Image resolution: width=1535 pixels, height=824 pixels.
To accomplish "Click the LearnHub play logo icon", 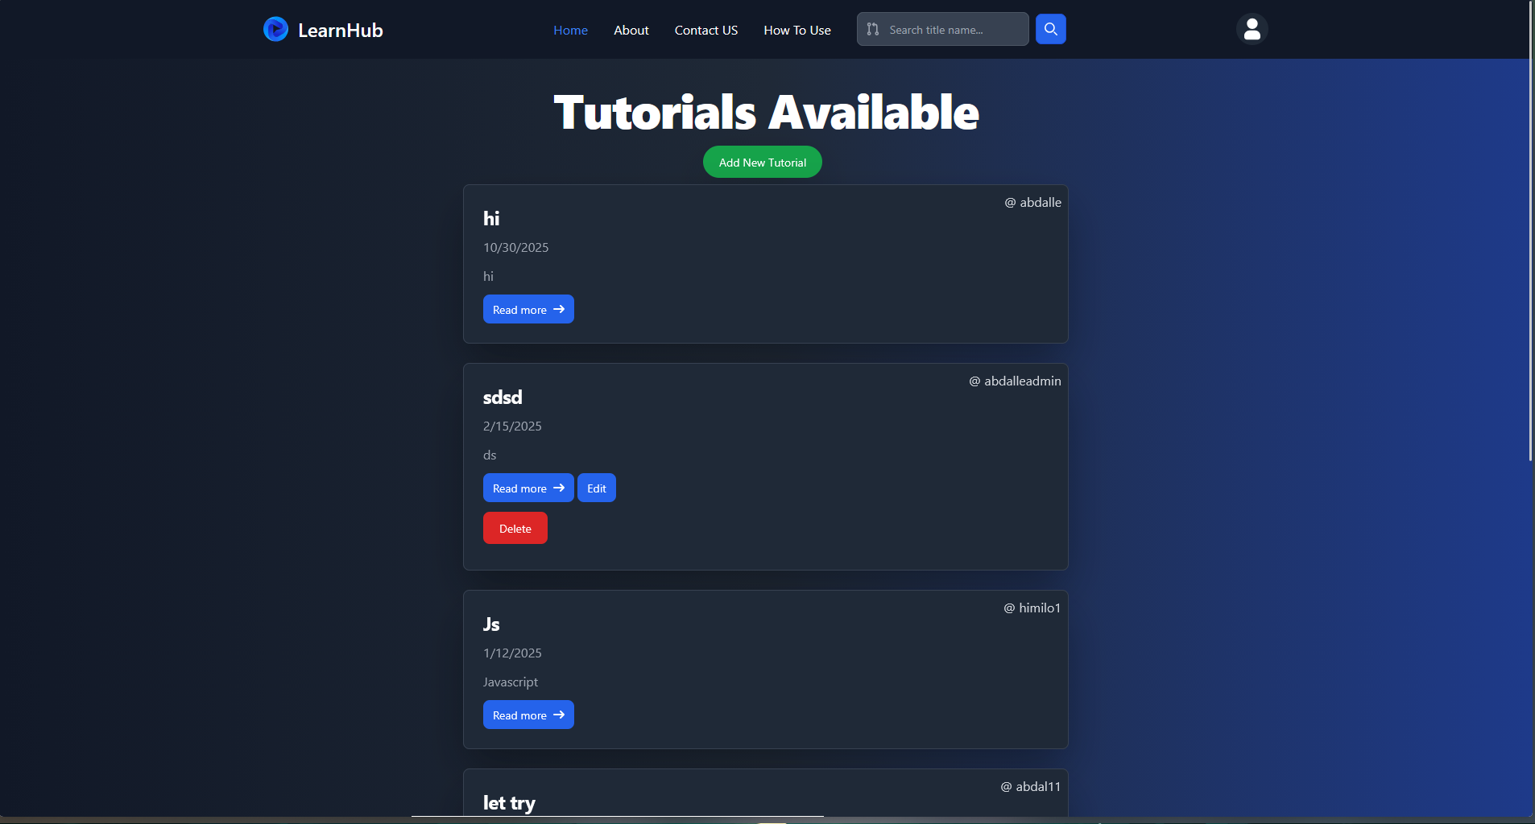I will pyautogui.click(x=276, y=29).
